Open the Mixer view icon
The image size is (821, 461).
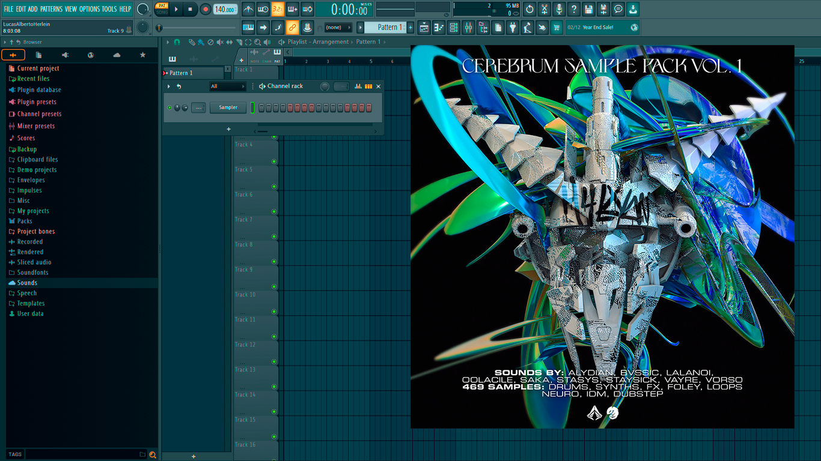[468, 27]
